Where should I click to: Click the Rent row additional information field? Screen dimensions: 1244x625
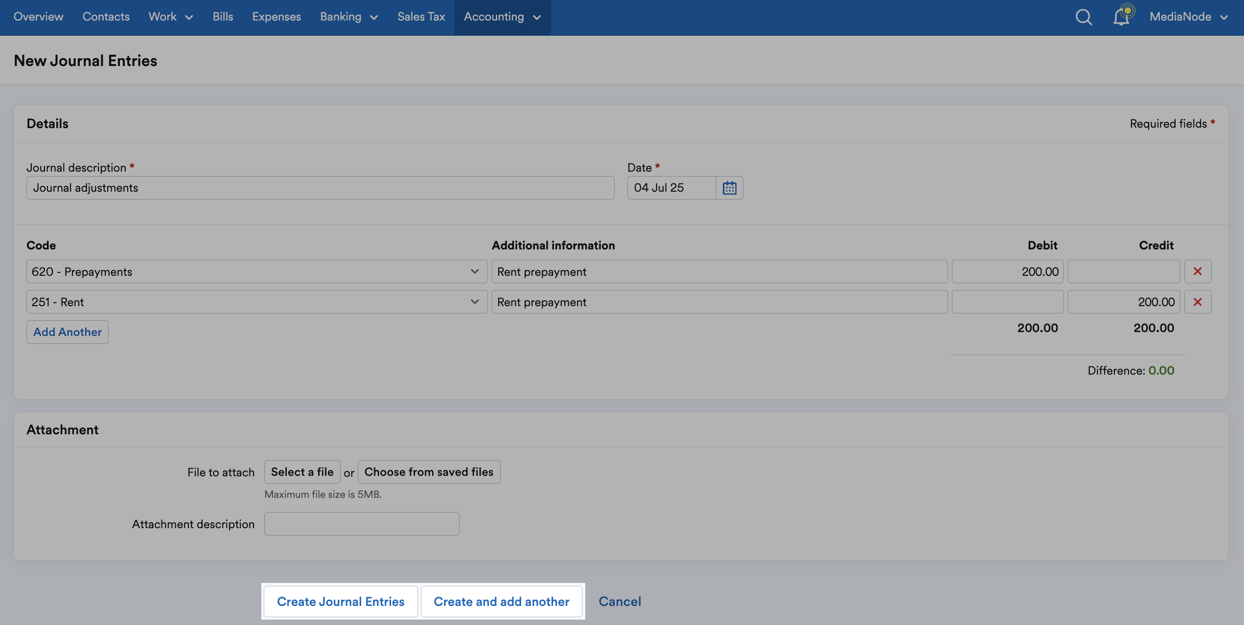(x=719, y=302)
